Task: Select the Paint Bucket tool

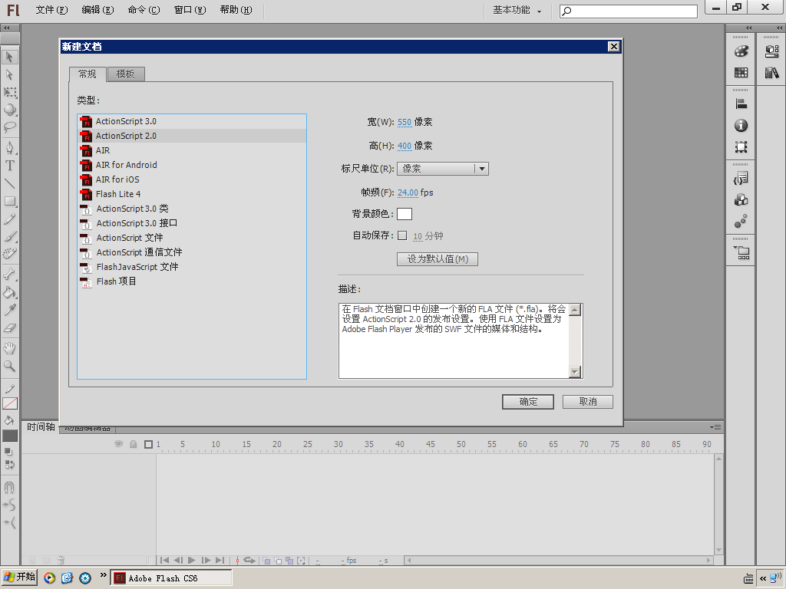Action: pyautogui.click(x=9, y=292)
